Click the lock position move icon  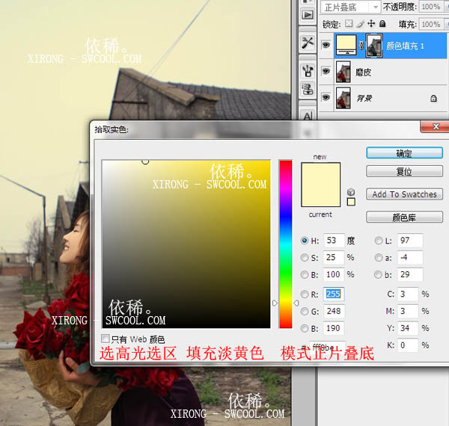point(370,23)
